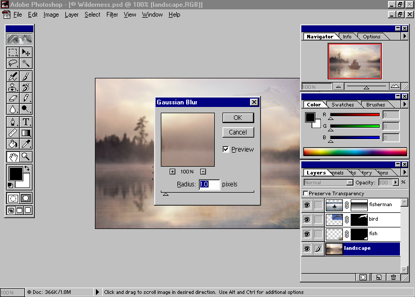Open the File menu
This screenshot has width=415, height=297.
pyautogui.click(x=18, y=15)
